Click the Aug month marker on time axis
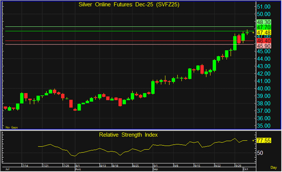Viewport: 282px width, 172px height. pyautogui.click(x=78, y=169)
